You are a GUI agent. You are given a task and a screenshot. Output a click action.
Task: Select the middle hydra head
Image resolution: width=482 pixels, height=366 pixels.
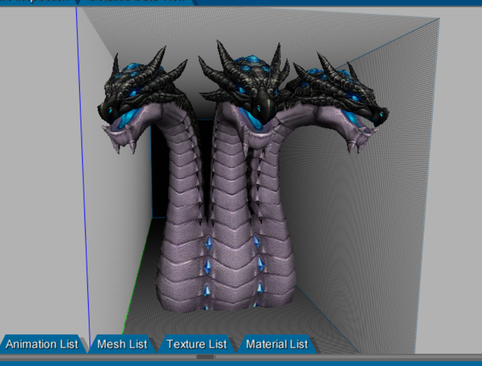pyautogui.click(x=244, y=86)
